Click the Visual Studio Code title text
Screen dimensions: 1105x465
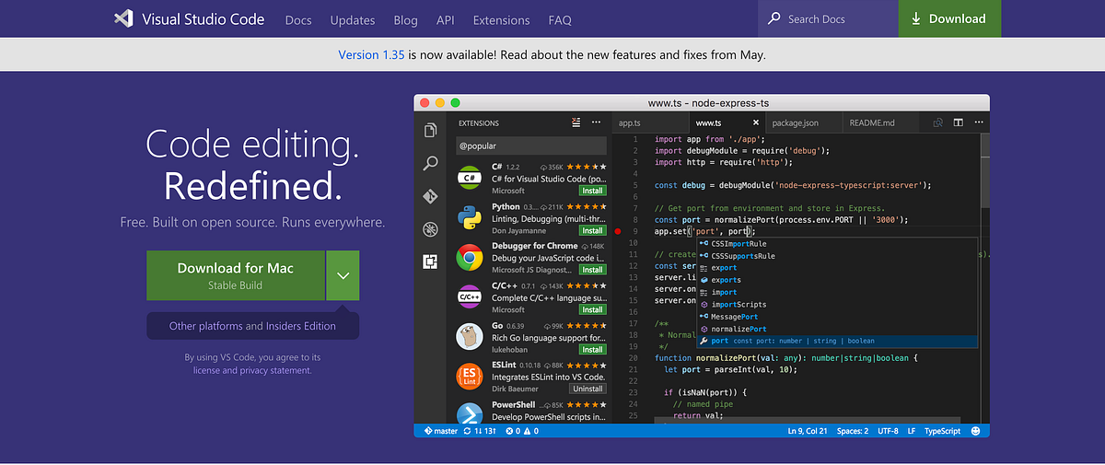coord(204,18)
